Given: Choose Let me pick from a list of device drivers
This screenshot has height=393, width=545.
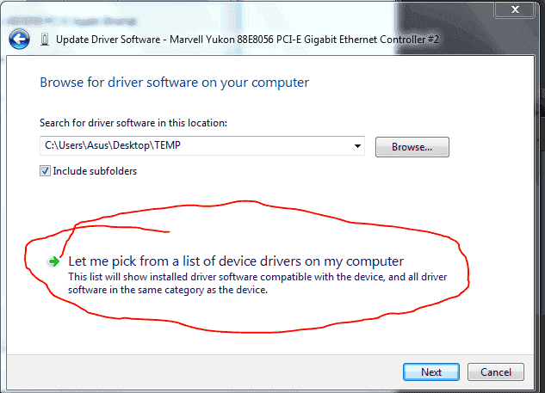Looking at the screenshot, I should (x=236, y=261).
